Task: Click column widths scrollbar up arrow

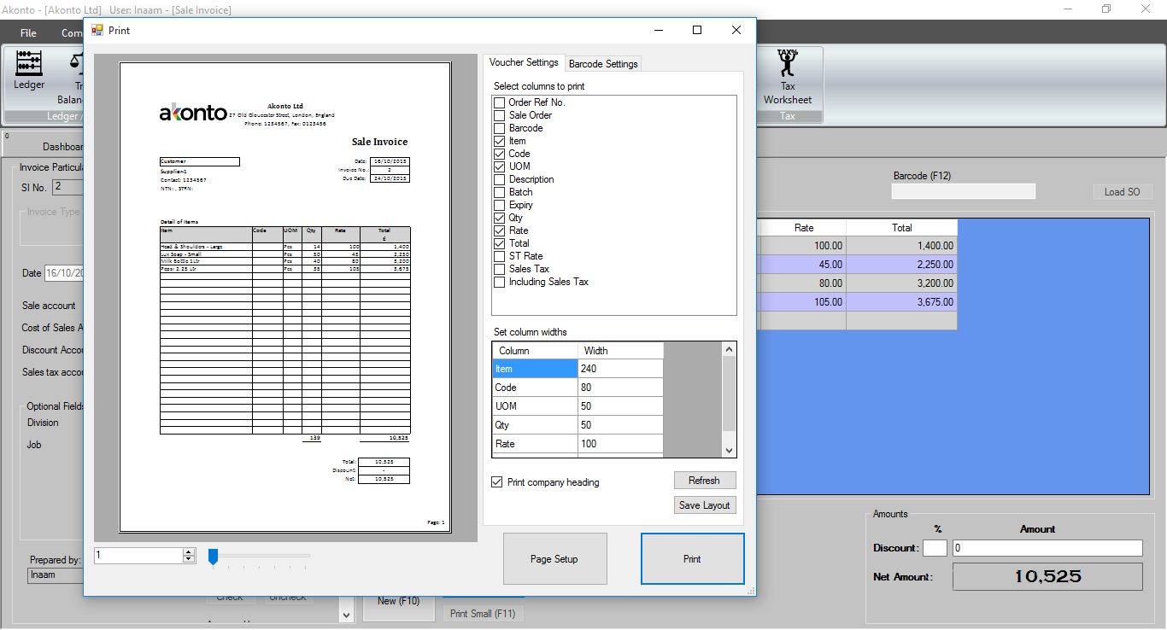Action: coord(729,349)
